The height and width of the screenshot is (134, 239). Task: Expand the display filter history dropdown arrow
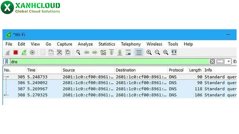point(229,61)
